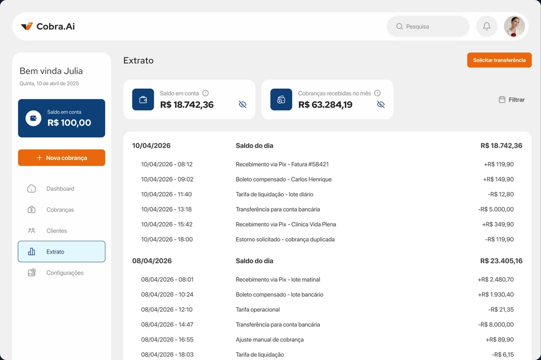Click the Extrato bar chart icon
Viewport: 541px width, 360px height.
[x=31, y=251]
